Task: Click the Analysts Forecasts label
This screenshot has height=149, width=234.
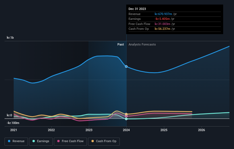Action: pyautogui.click(x=142, y=44)
